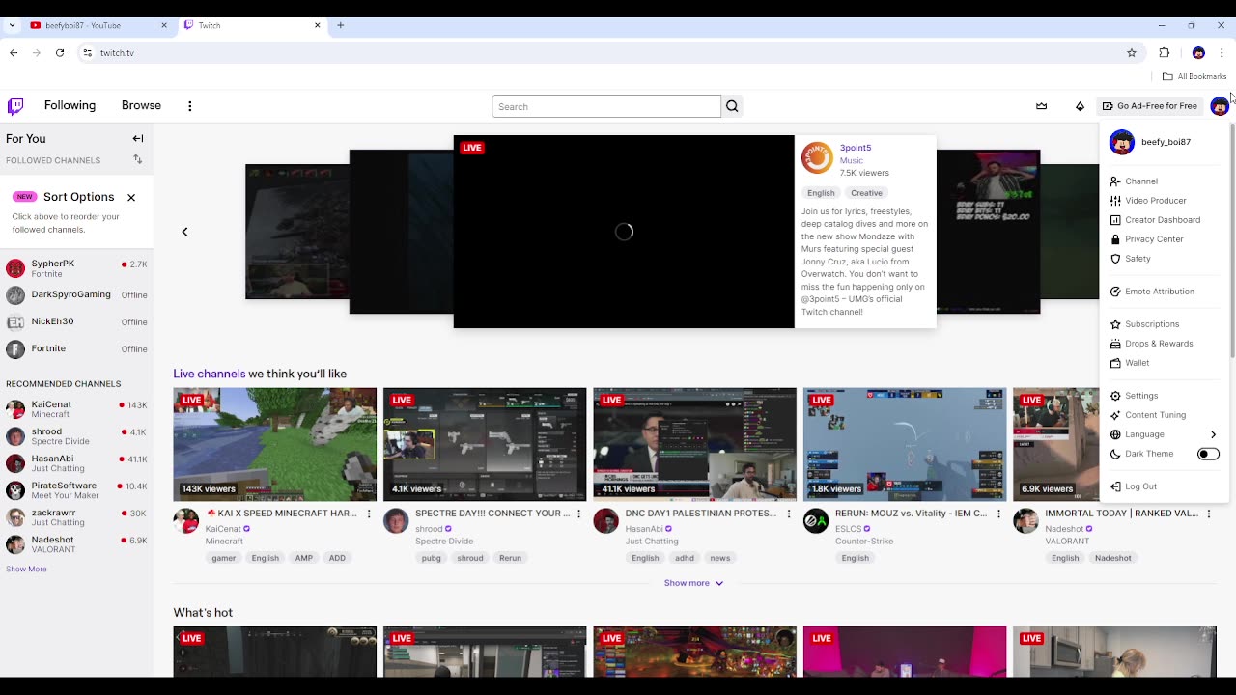Open NickEh30 followed channel
The image size is (1236, 695).
(x=76, y=321)
